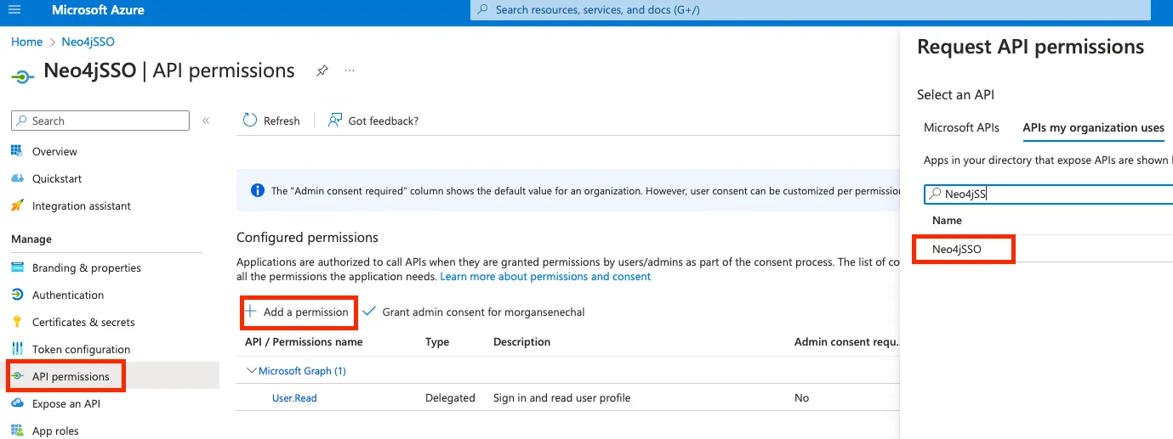Open the ellipsis more options next to title
Screen dimensions: 1173x439
pyautogui.click(x=350, y=71)
